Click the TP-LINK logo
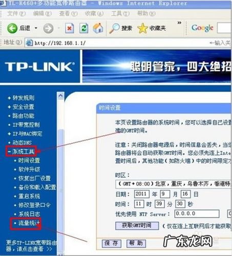The image size is (232, 256). 40,67
